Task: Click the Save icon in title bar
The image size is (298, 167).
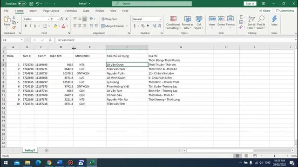Action: [x=31, y=4]
